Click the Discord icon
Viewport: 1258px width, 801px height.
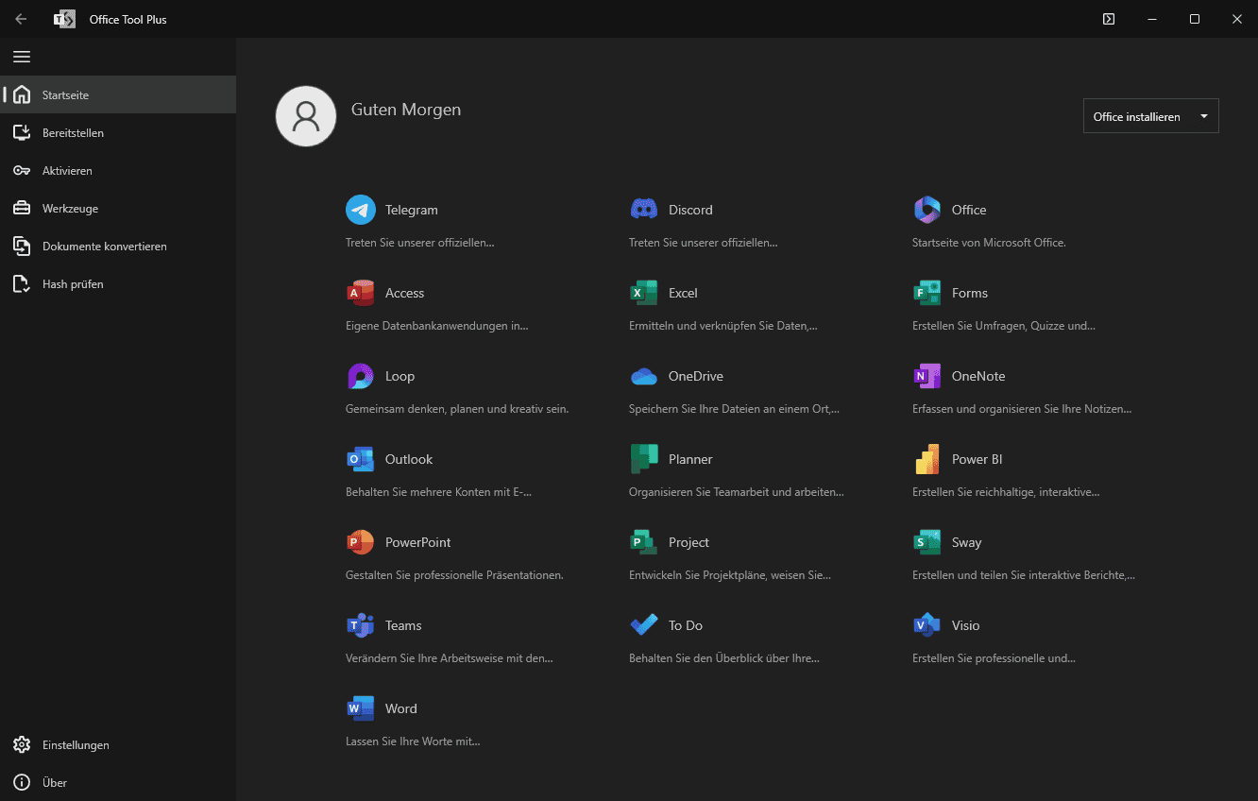tap(644, 210)
